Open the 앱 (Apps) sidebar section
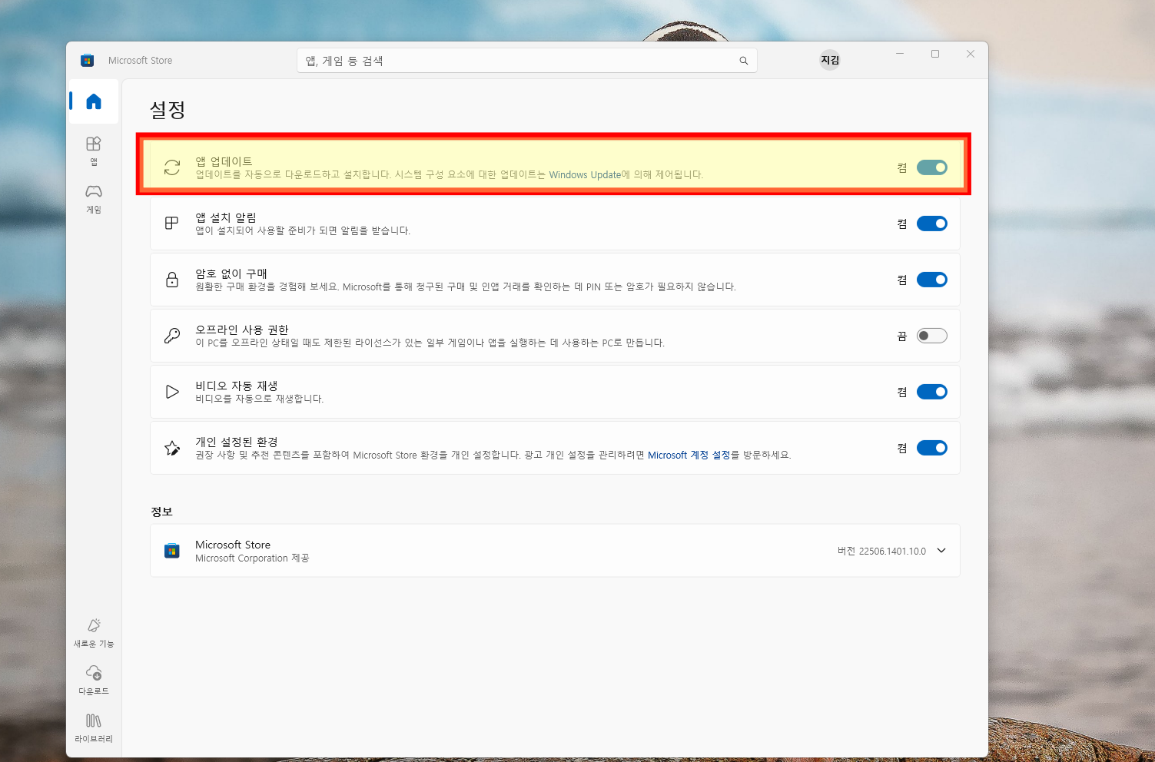1155x762 pixels. 94,151
